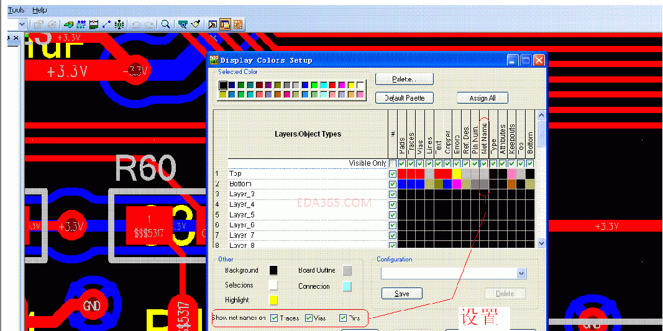Open the layer dropdown in main toolbar
The image size is (663, 331).
tap(22, 24)
